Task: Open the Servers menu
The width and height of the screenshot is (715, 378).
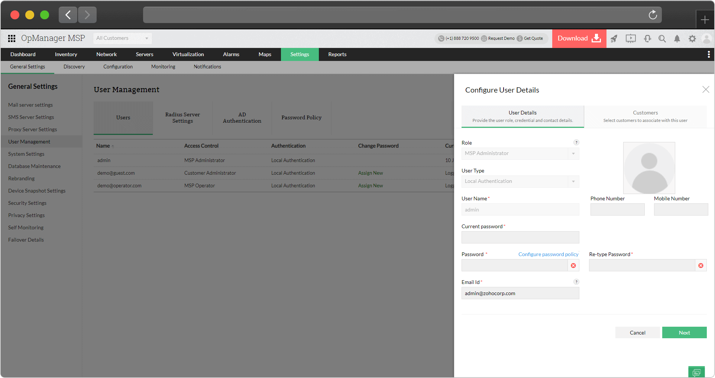Action: pos(145,54)
